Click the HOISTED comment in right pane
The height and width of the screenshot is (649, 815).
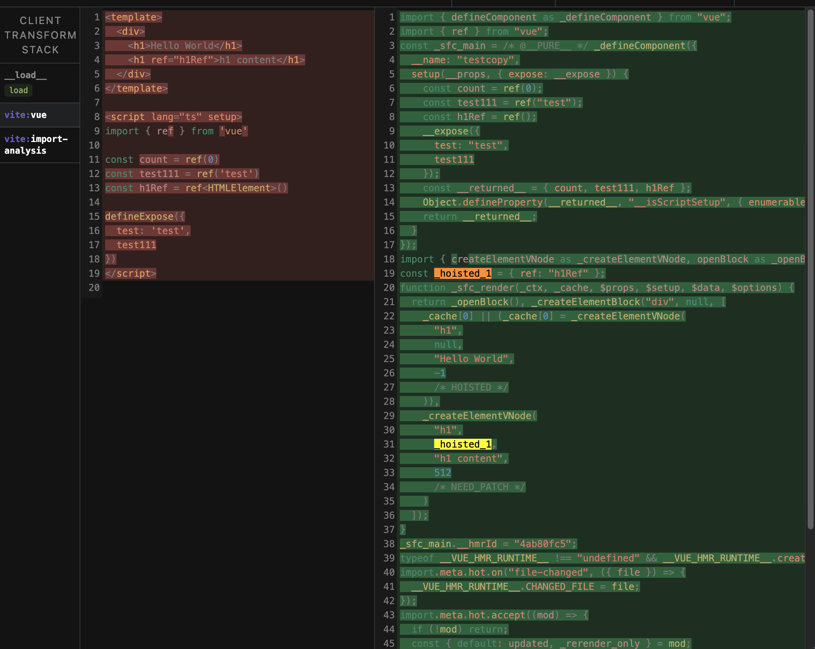click(x=471, y=387)
